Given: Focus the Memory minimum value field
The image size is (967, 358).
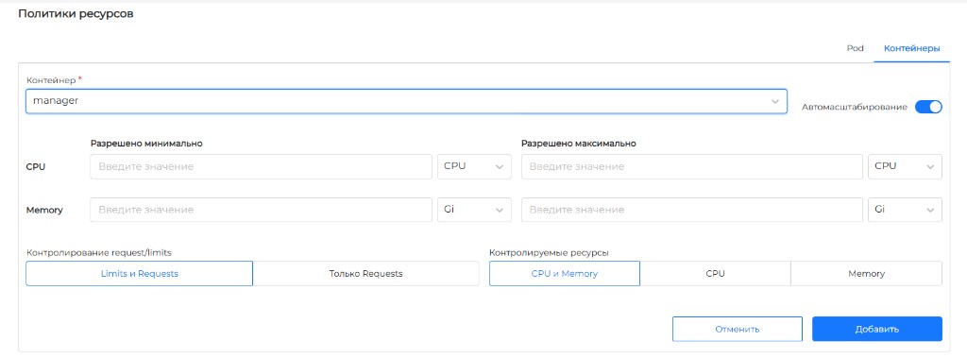Looking at the screenshot, I should (261, 210).
